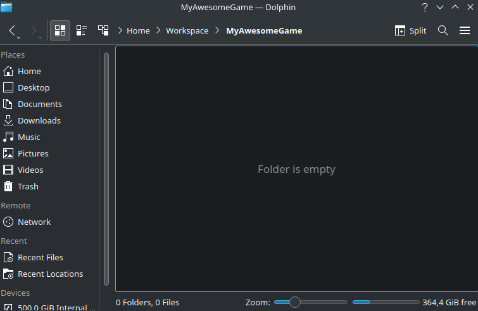Viewport: 478px width, 311px height.
Task: Click the Recent Locations folder icon
Action: (x=8, y=274)
